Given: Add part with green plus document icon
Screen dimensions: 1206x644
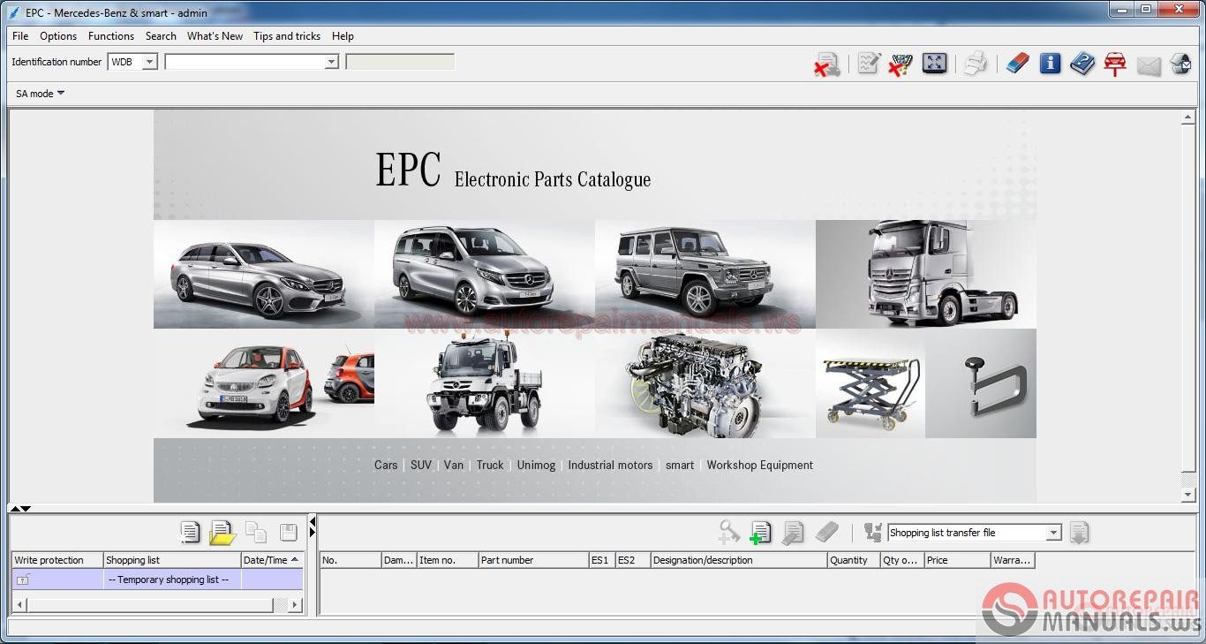Looking at the screenshot, I should [760, 532].
